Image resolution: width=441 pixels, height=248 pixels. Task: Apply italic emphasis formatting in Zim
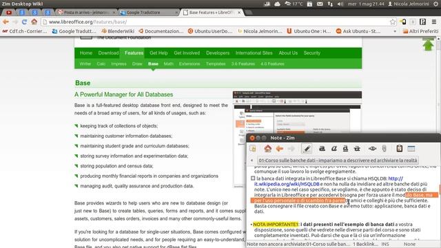(334, 149)
